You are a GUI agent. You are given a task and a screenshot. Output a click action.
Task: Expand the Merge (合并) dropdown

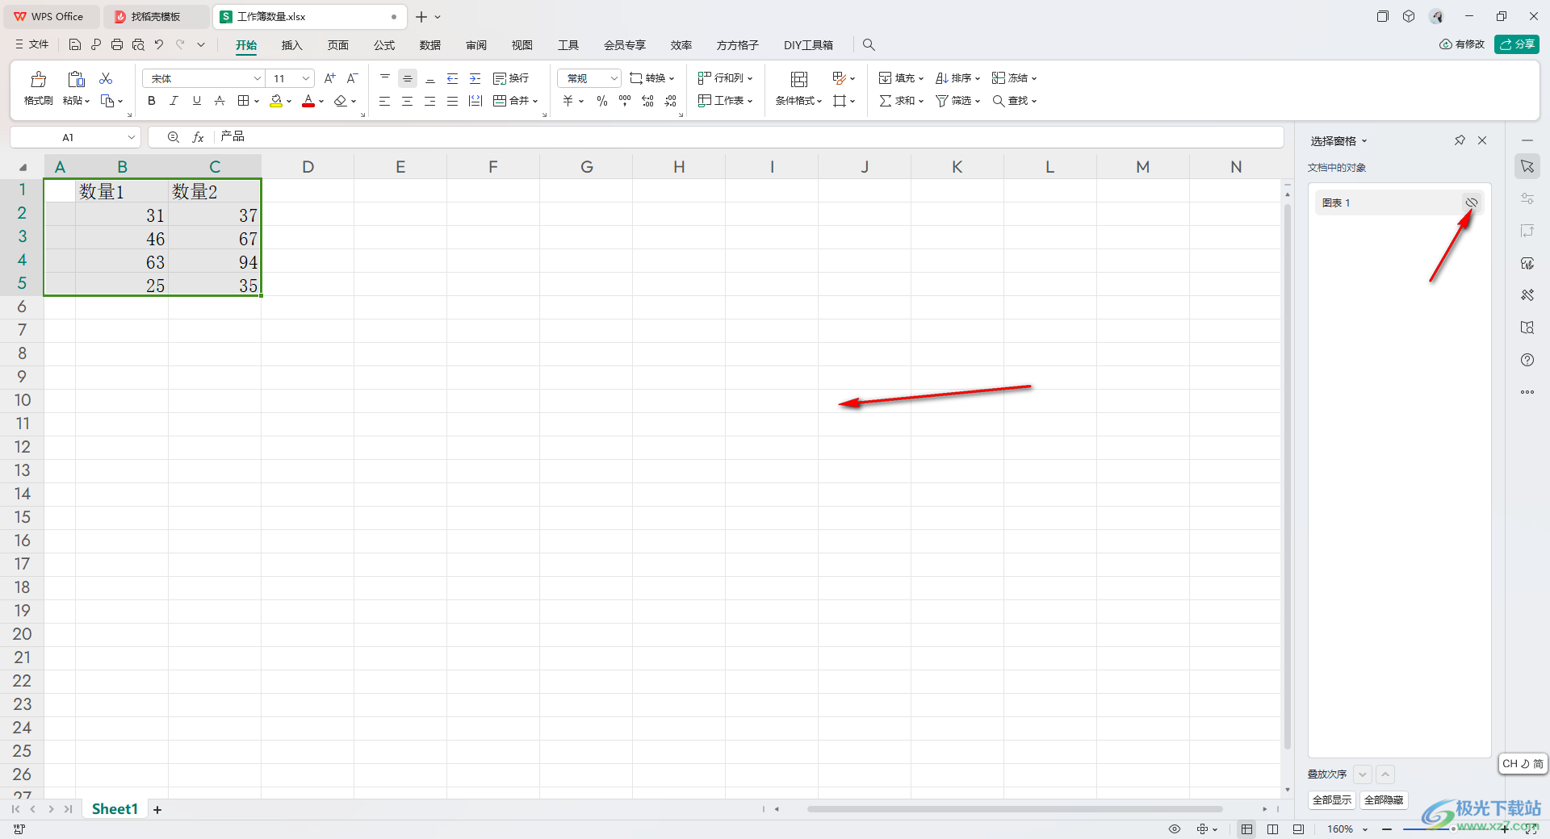(535, 102)
